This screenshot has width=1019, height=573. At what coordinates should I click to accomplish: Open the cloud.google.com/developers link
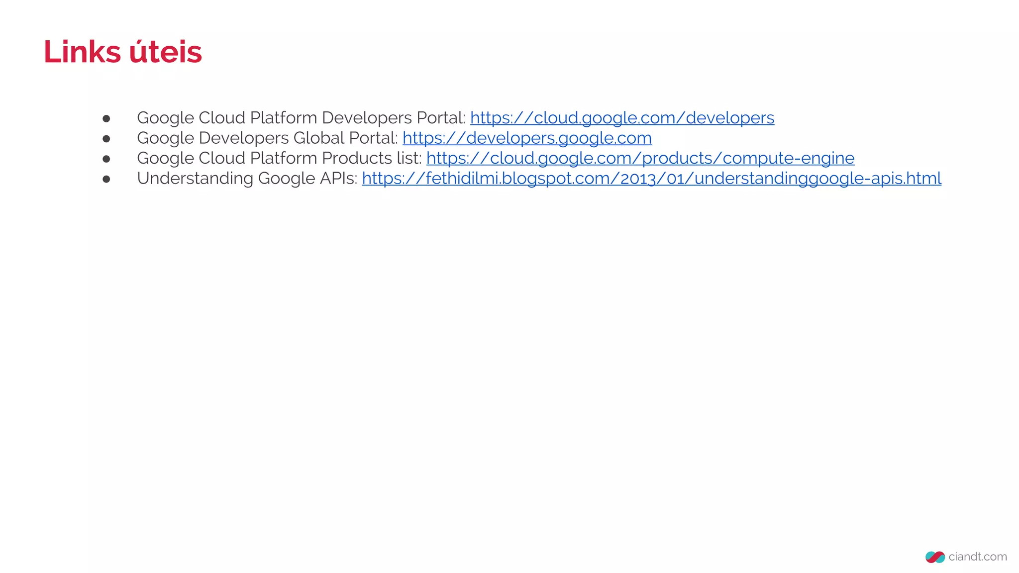(622, 118)
